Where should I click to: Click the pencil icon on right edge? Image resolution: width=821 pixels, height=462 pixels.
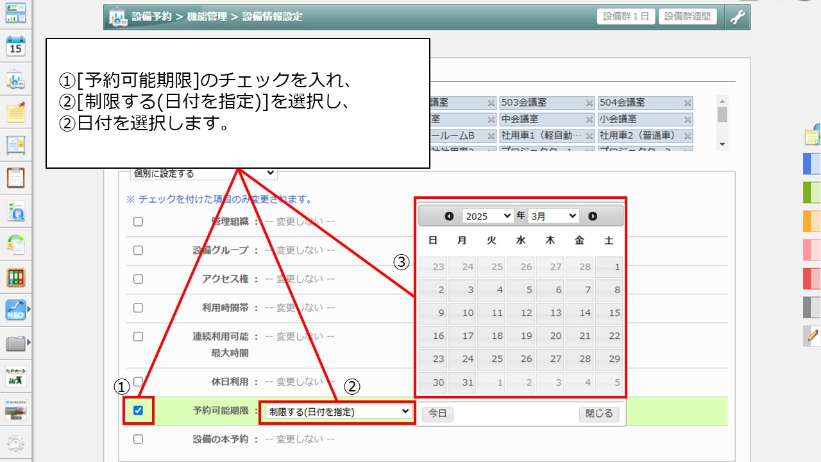[x=813, y=335]
